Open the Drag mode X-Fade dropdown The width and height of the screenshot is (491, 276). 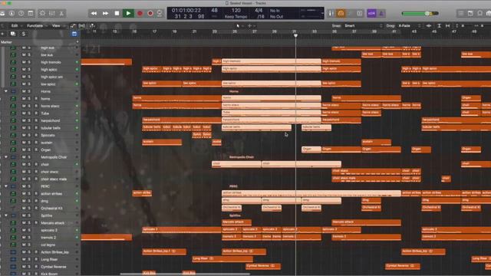click(409, 25)
